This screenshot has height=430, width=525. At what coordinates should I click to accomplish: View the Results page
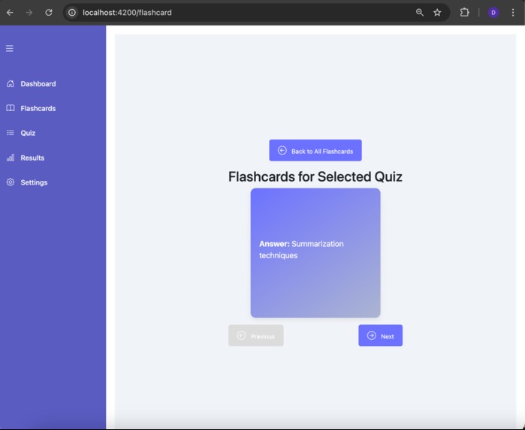coord(32,158)
